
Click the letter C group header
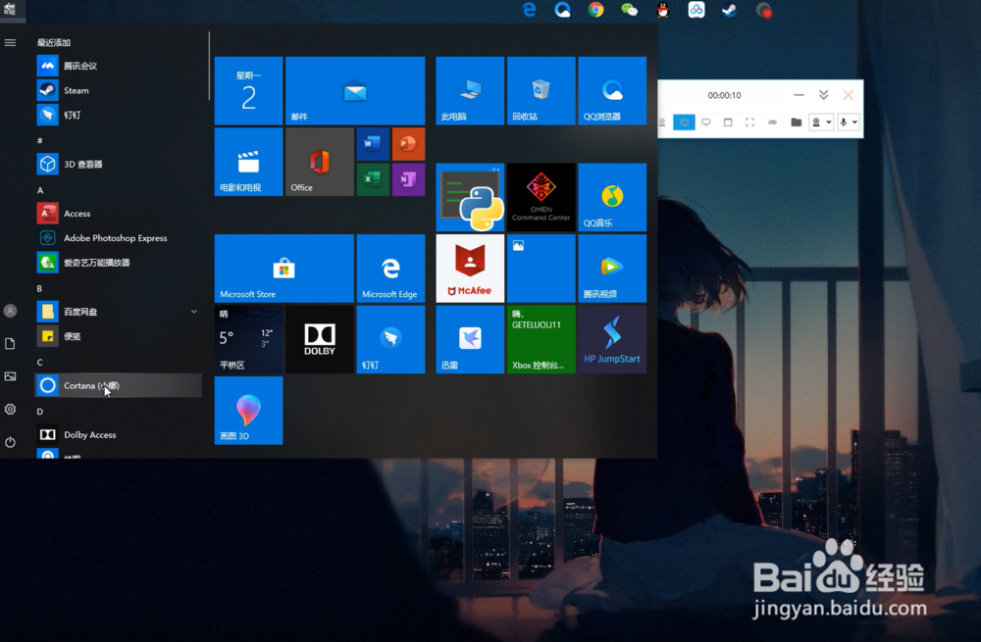click(x=39, y=363)
